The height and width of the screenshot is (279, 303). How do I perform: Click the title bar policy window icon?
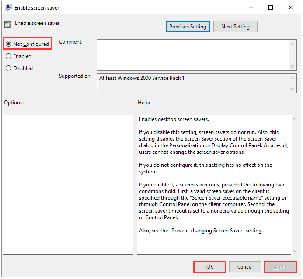pyautogui.click(x=8, y=8)
